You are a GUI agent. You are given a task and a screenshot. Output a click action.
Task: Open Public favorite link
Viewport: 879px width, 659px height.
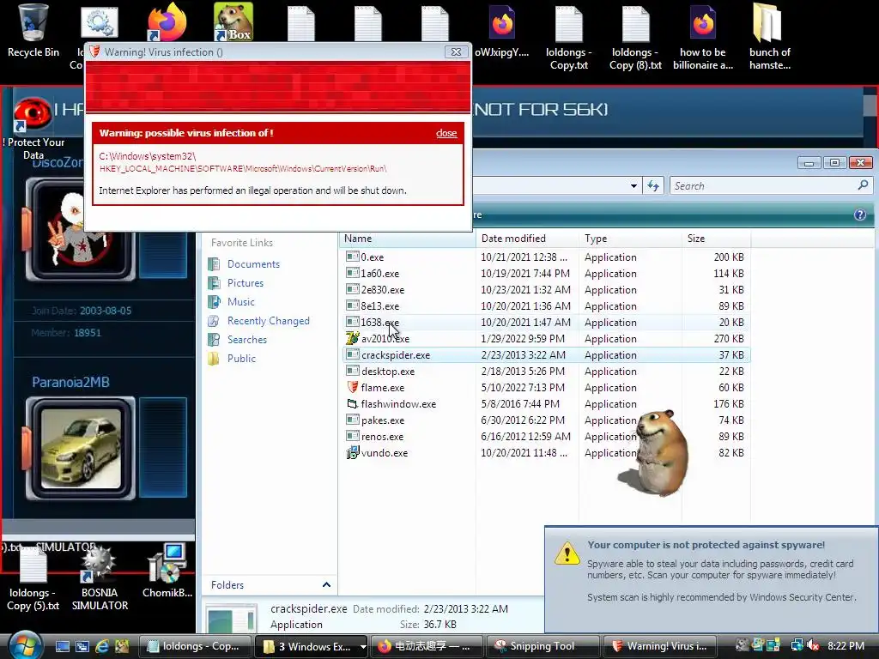(241, 358)
